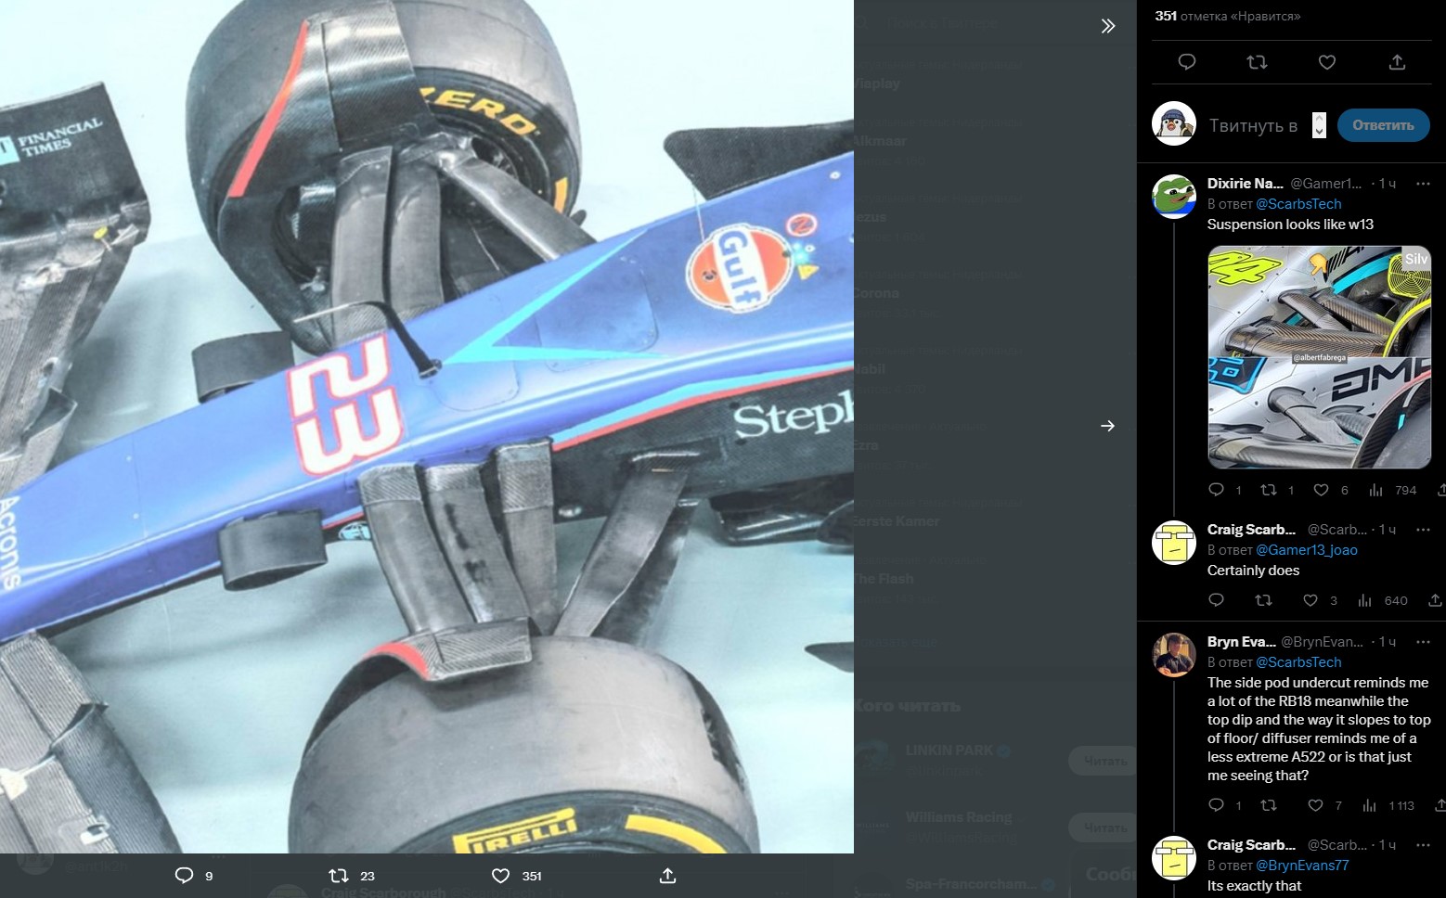Reply to 'Certainly does' tweet

coord(1216,600)
